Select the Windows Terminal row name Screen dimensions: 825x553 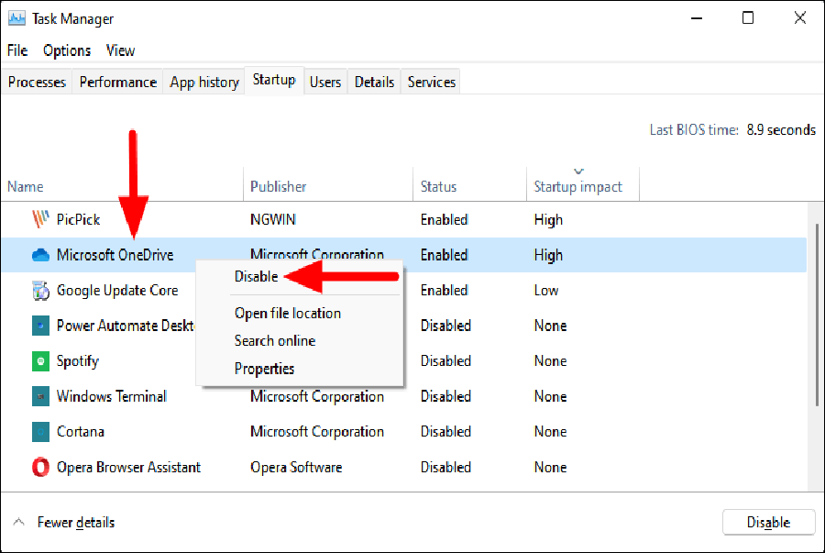tap(112, 396)
